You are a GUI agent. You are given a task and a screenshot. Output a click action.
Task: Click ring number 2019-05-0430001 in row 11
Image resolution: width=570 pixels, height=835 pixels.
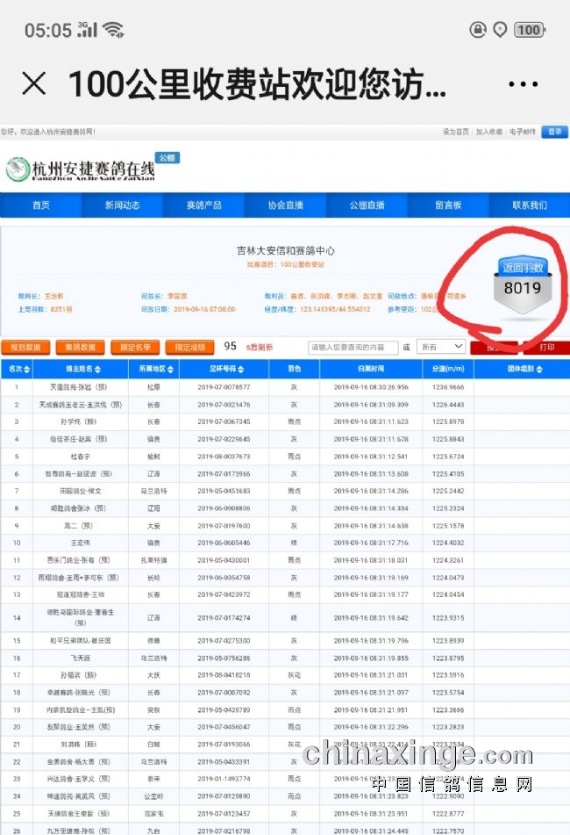[224, 560]
